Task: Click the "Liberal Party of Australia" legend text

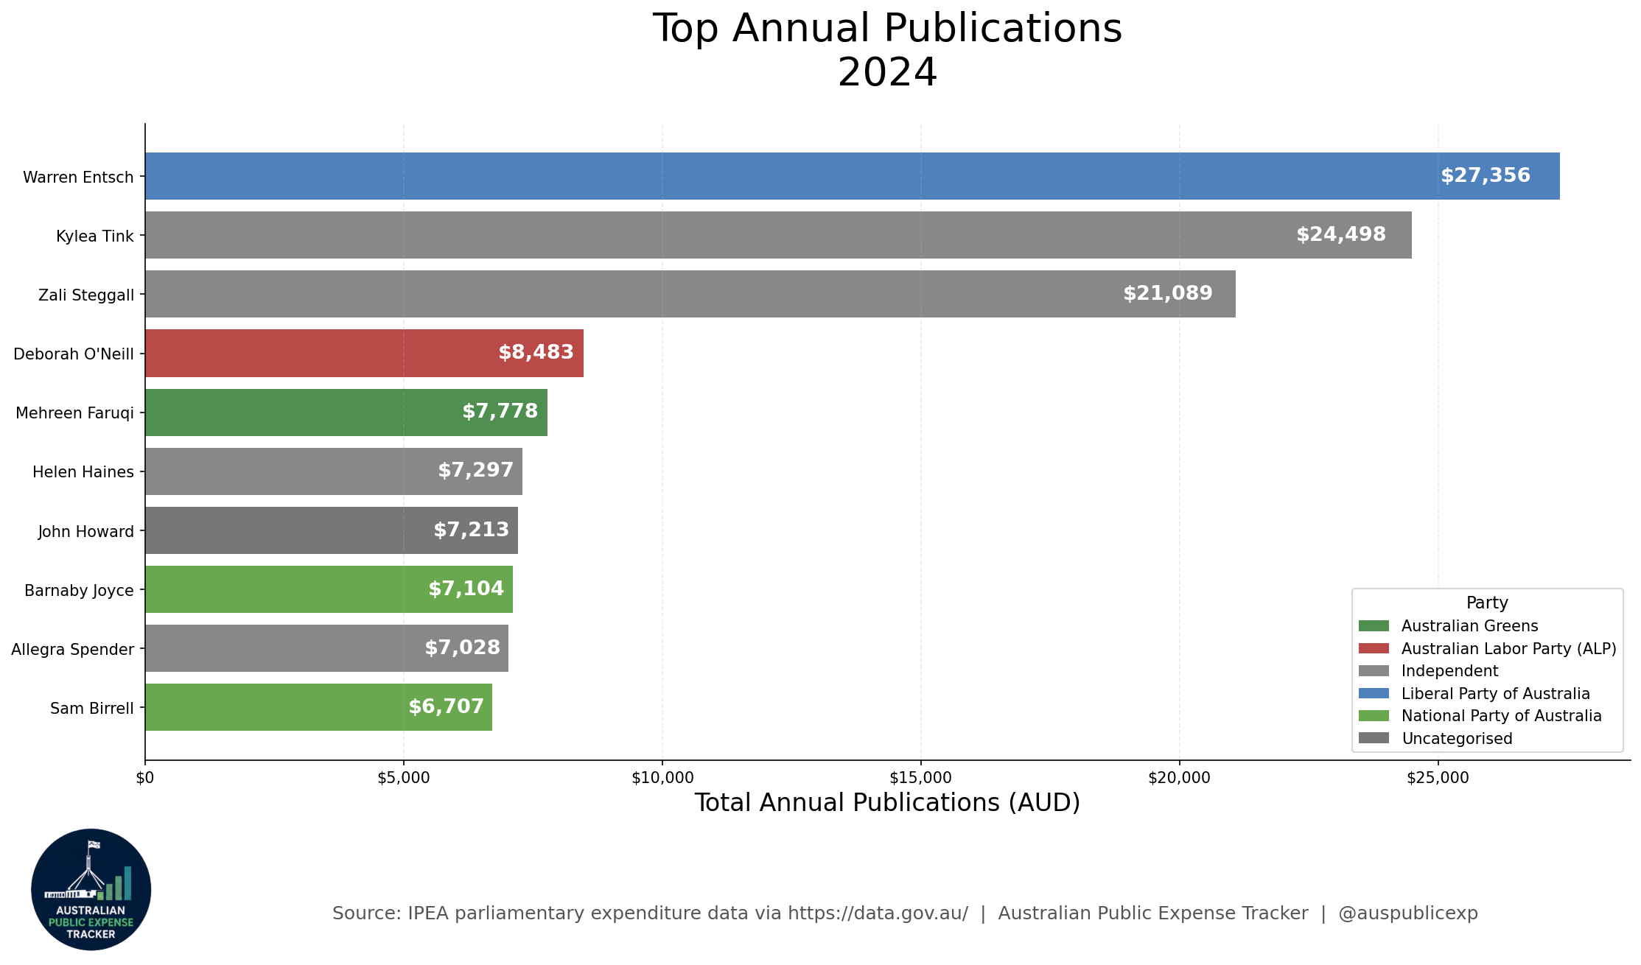Action: (1496, 694)
